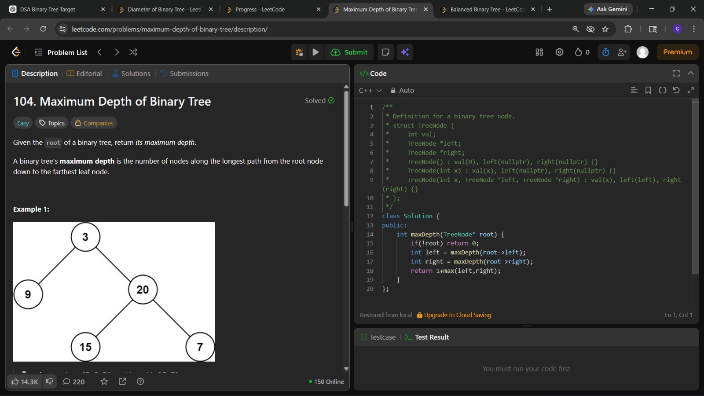Open the layouts grid icon
The image size is (704, 396).
(539, 52)
